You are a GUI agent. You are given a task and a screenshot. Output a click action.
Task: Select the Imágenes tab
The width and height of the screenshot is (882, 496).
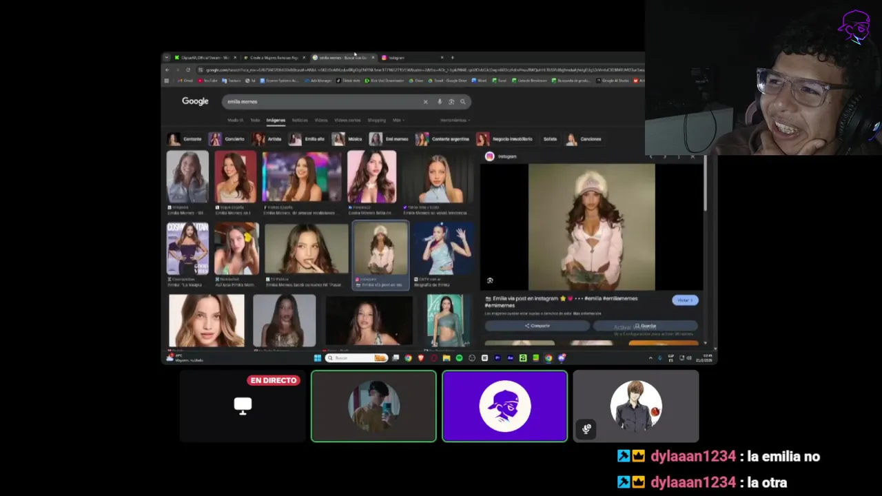point(276,121)
